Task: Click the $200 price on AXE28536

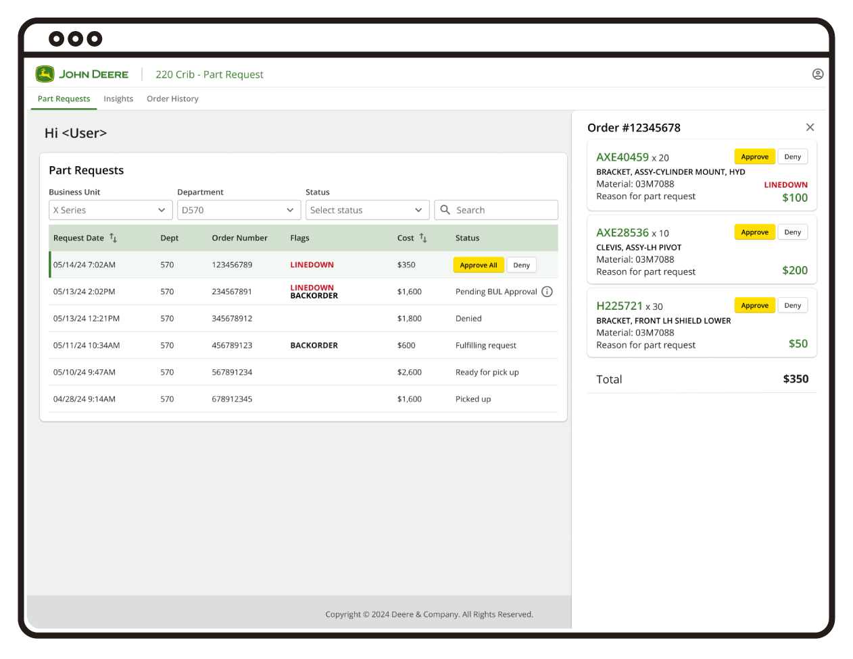Action: click(795, 270)
